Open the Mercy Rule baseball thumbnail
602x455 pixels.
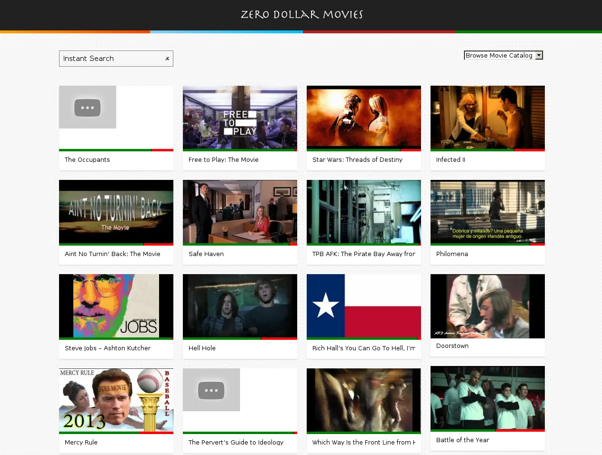pyautogui.click(x=116, y=400)
